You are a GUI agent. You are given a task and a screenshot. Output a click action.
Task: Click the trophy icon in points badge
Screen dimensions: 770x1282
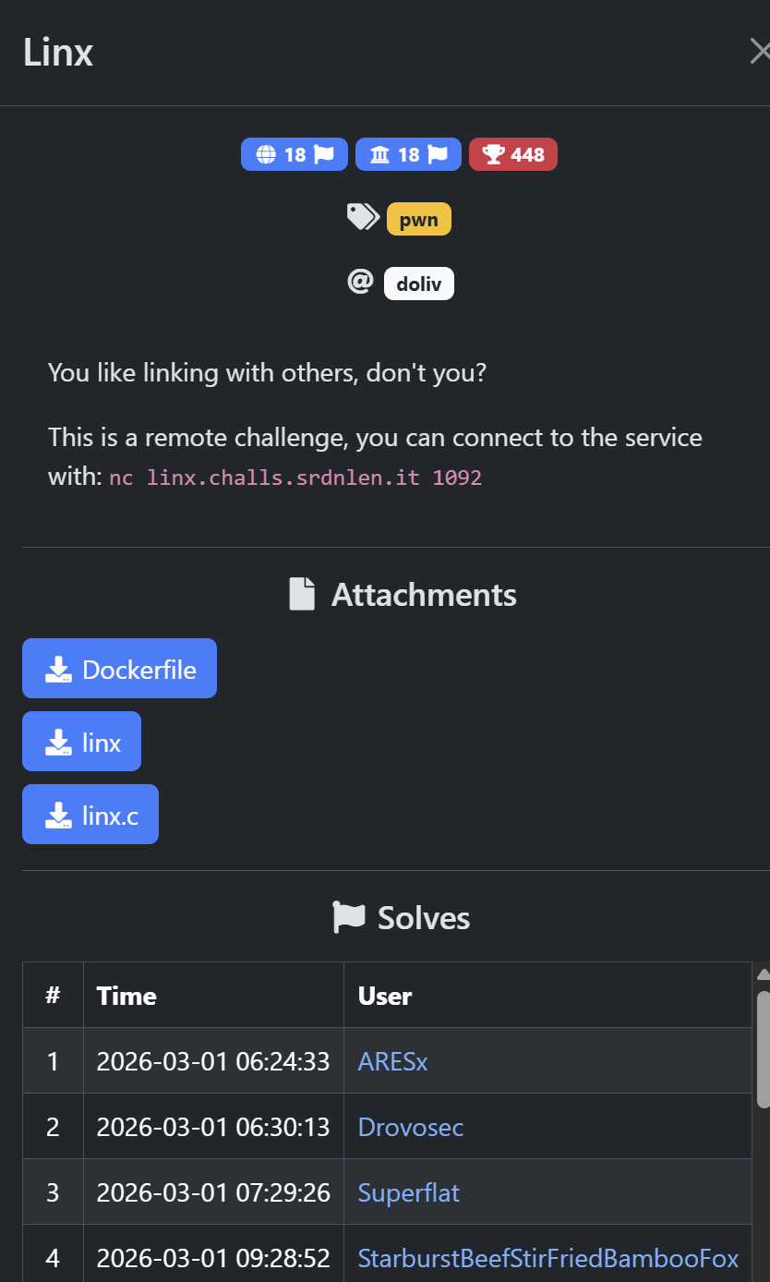[x=493, y=154]
